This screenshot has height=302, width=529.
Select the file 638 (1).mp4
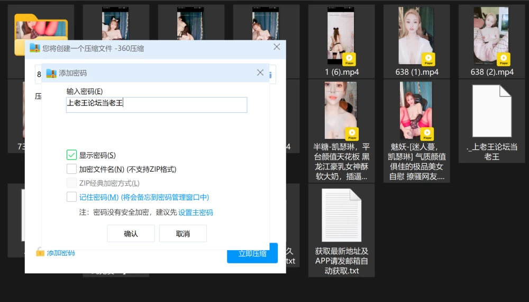pos(417,41)
